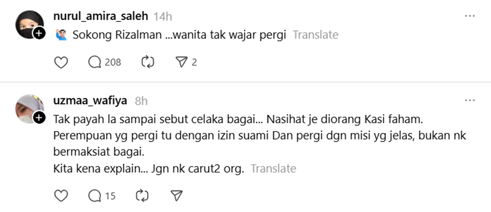The height and width of the screenshot is (212, 491).
Task: Like nurul_amira_saleh's post with the heart
Action: click(61, 62)
